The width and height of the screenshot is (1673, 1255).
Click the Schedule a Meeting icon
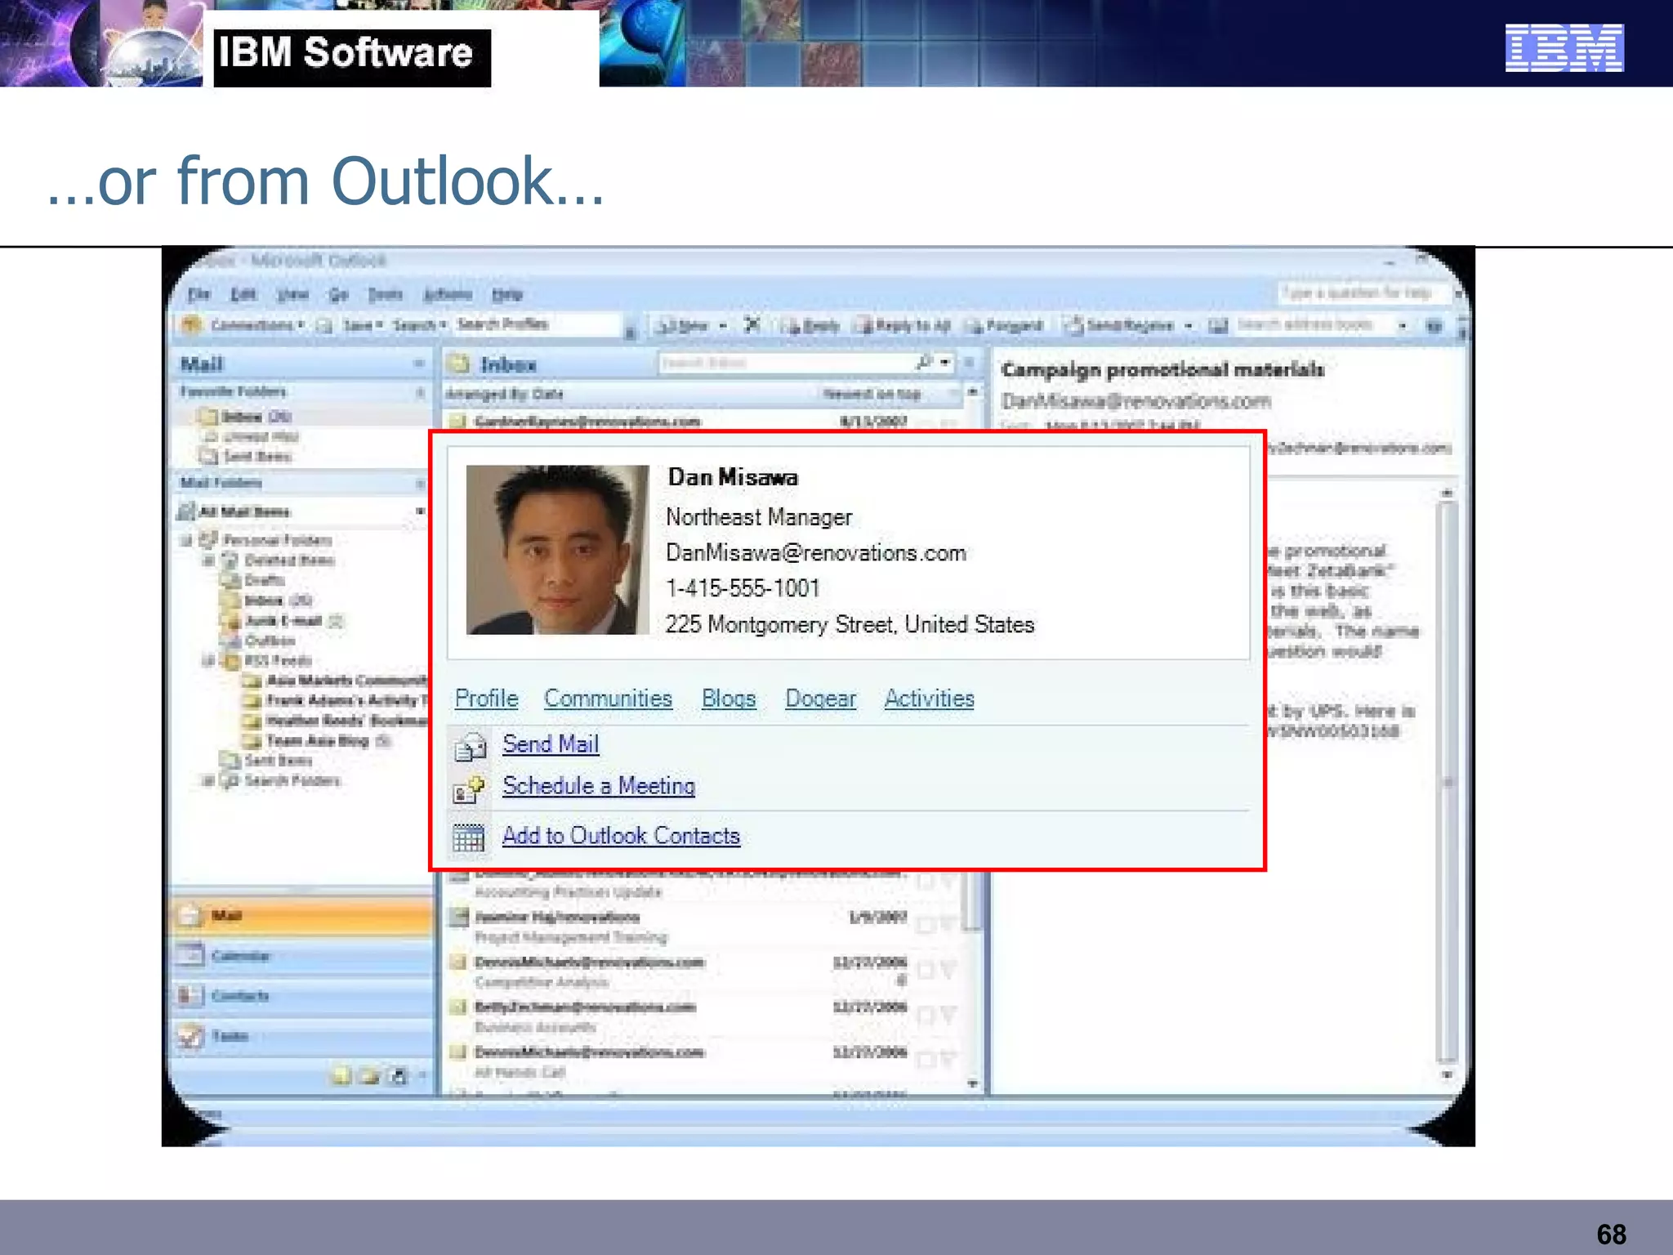(469, 789)
